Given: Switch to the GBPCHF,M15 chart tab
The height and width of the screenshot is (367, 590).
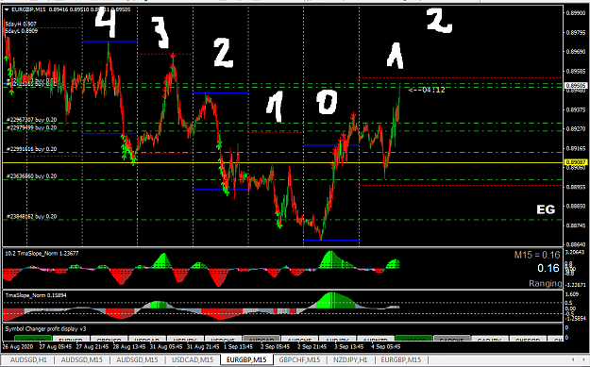Looking at the screenshot, I should [x=299, y=359].
